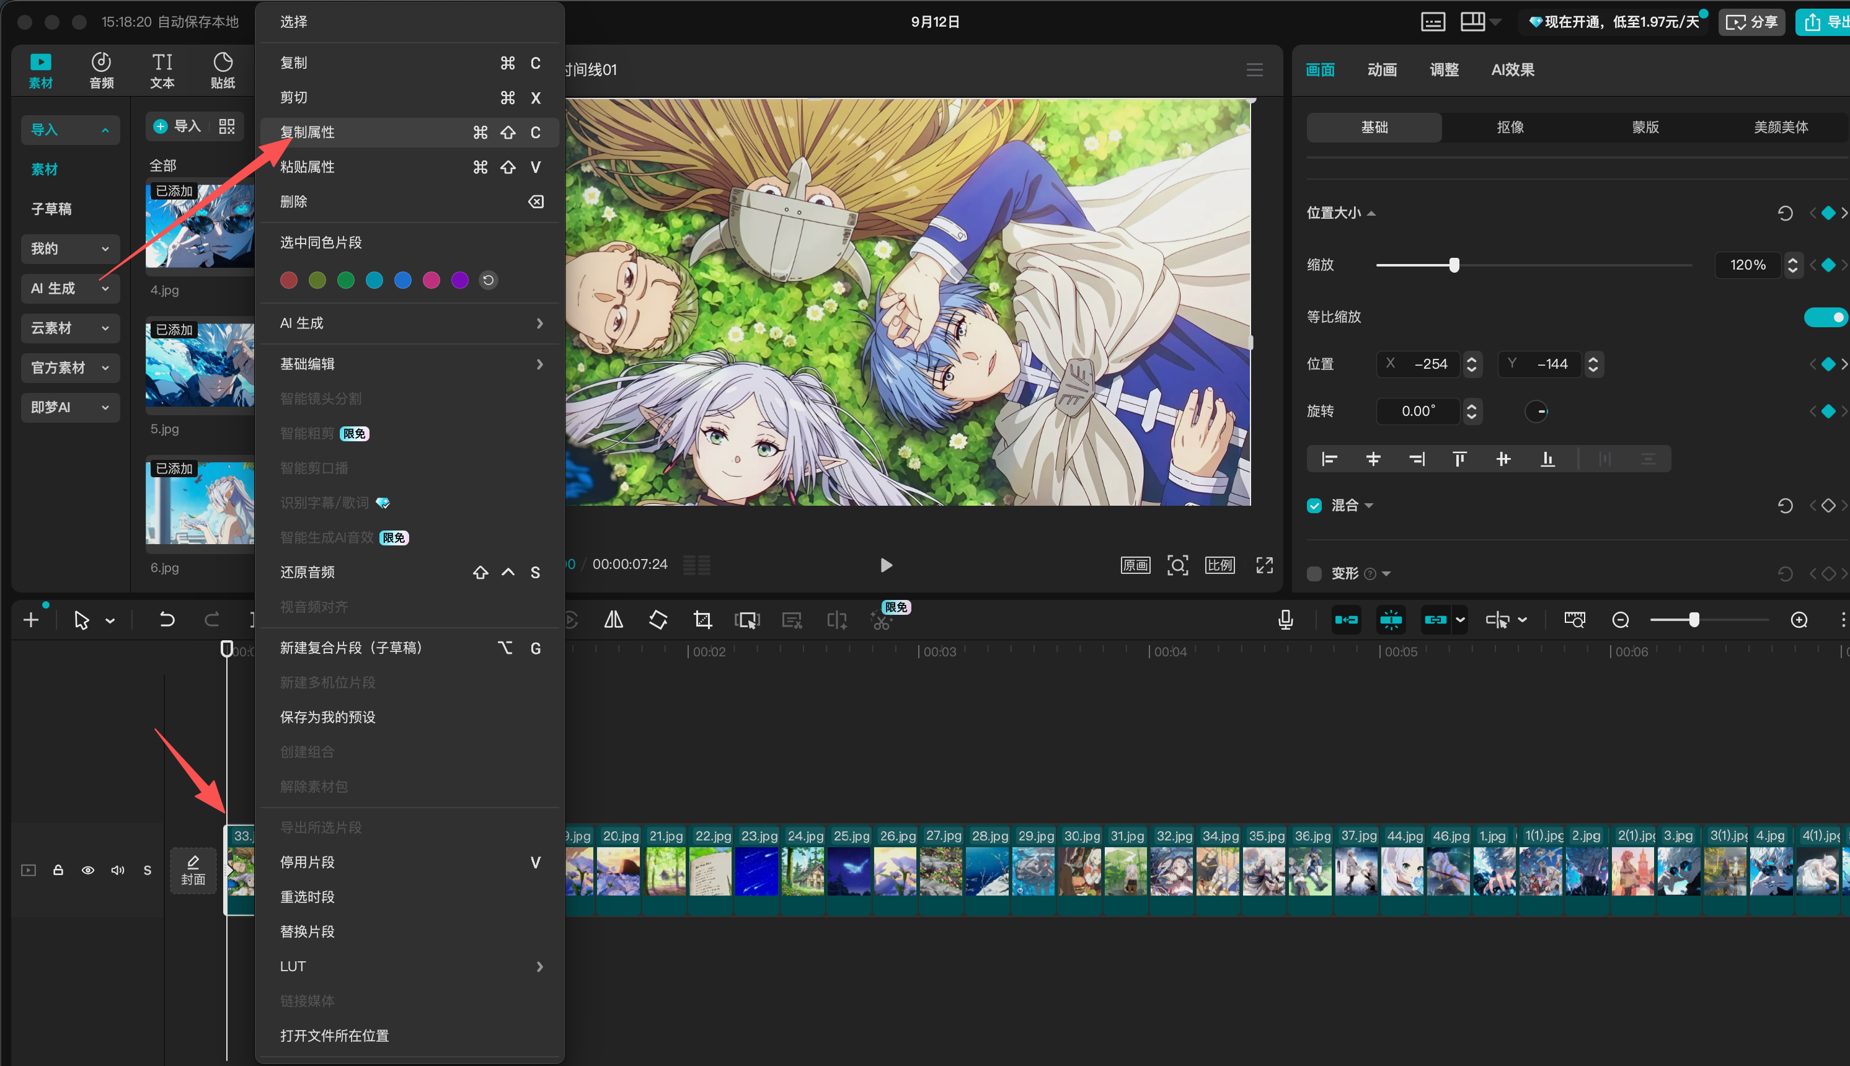Choose 复制属性 from the context menu
The height and width of the screenshot is (1066, 1850).
pyautogui.click(x=409, y=133)
